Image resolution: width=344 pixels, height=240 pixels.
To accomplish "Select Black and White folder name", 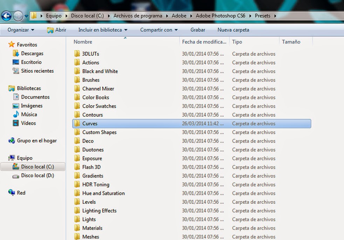I will click(100, 71).
